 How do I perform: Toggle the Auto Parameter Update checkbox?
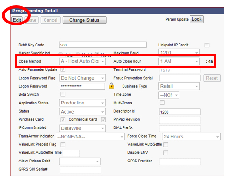click(63, 69)
